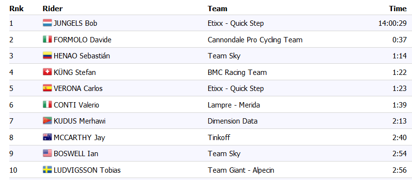Select the Rider column header

(x=53, y=9)
